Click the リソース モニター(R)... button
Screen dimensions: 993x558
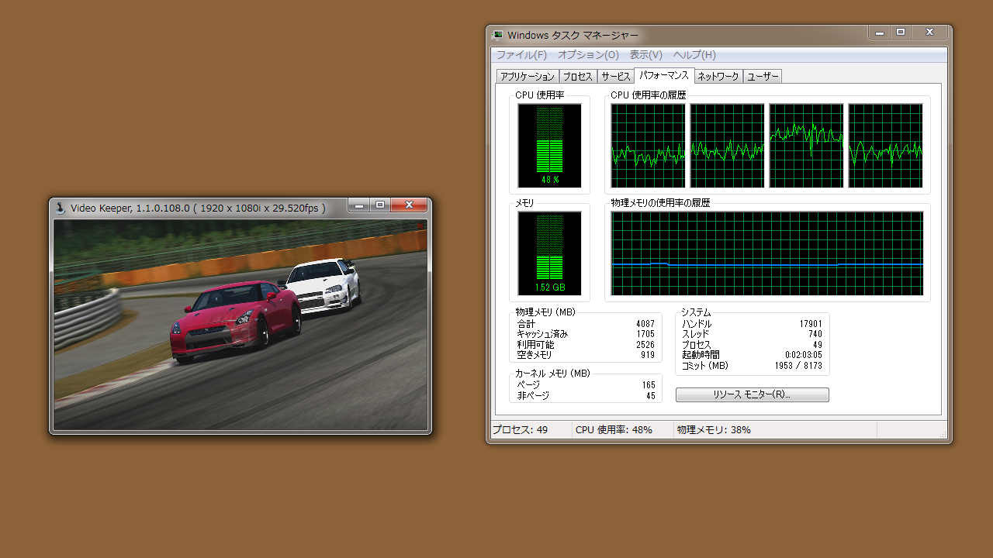coord(752,394)
